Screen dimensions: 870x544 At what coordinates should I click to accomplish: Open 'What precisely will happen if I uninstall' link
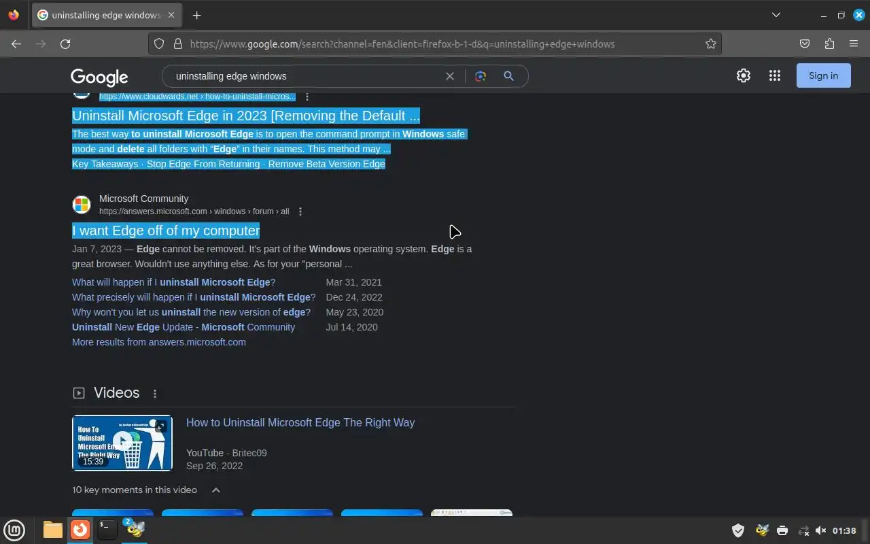point(194,297)
